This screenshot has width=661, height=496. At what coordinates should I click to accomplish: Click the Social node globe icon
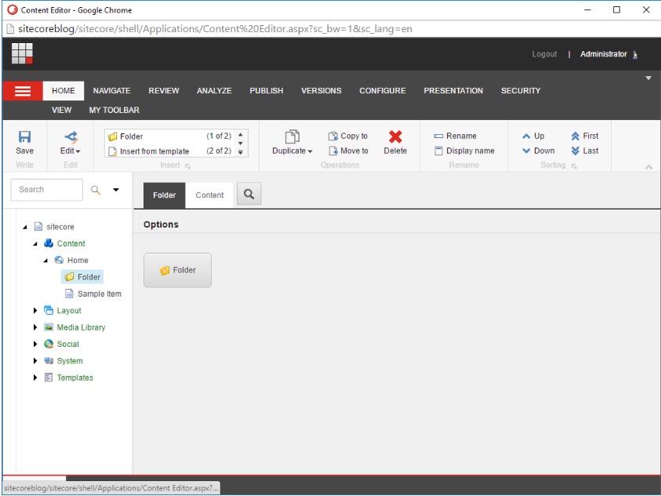49,345
